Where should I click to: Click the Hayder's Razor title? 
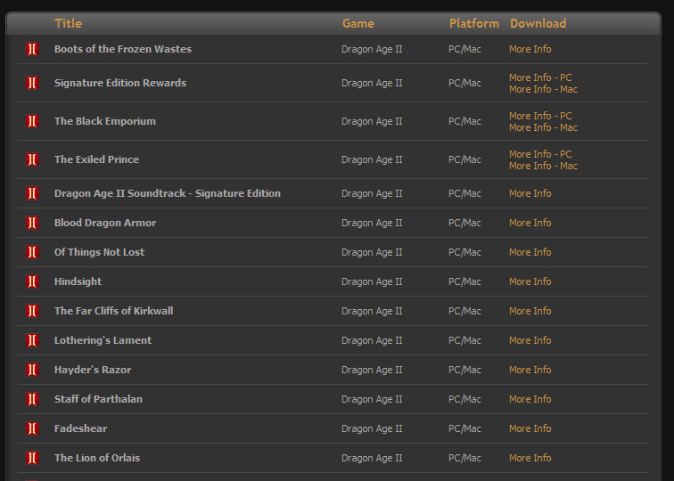[93, 370]
